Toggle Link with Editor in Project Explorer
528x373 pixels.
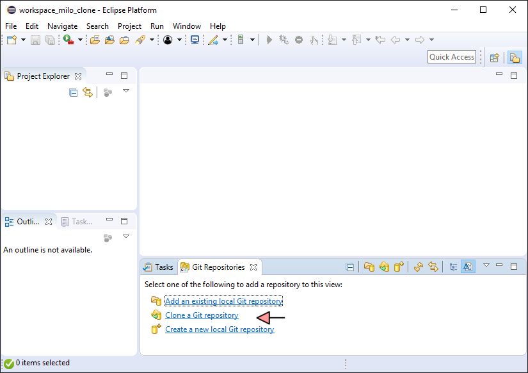pos(88,93)
